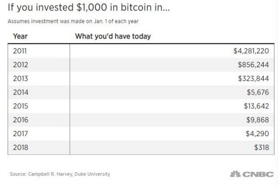Click the $9,868 value

[258, 120]
